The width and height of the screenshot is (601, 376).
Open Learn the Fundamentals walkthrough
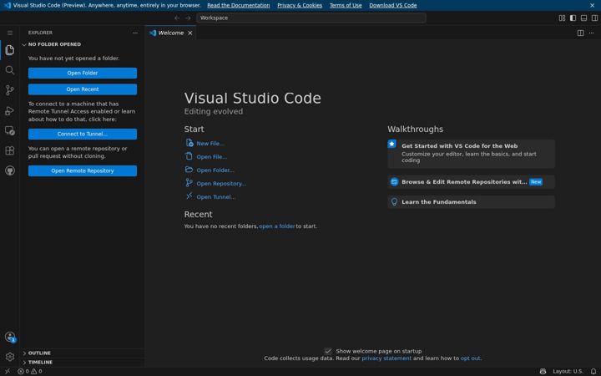coord(471,202)
